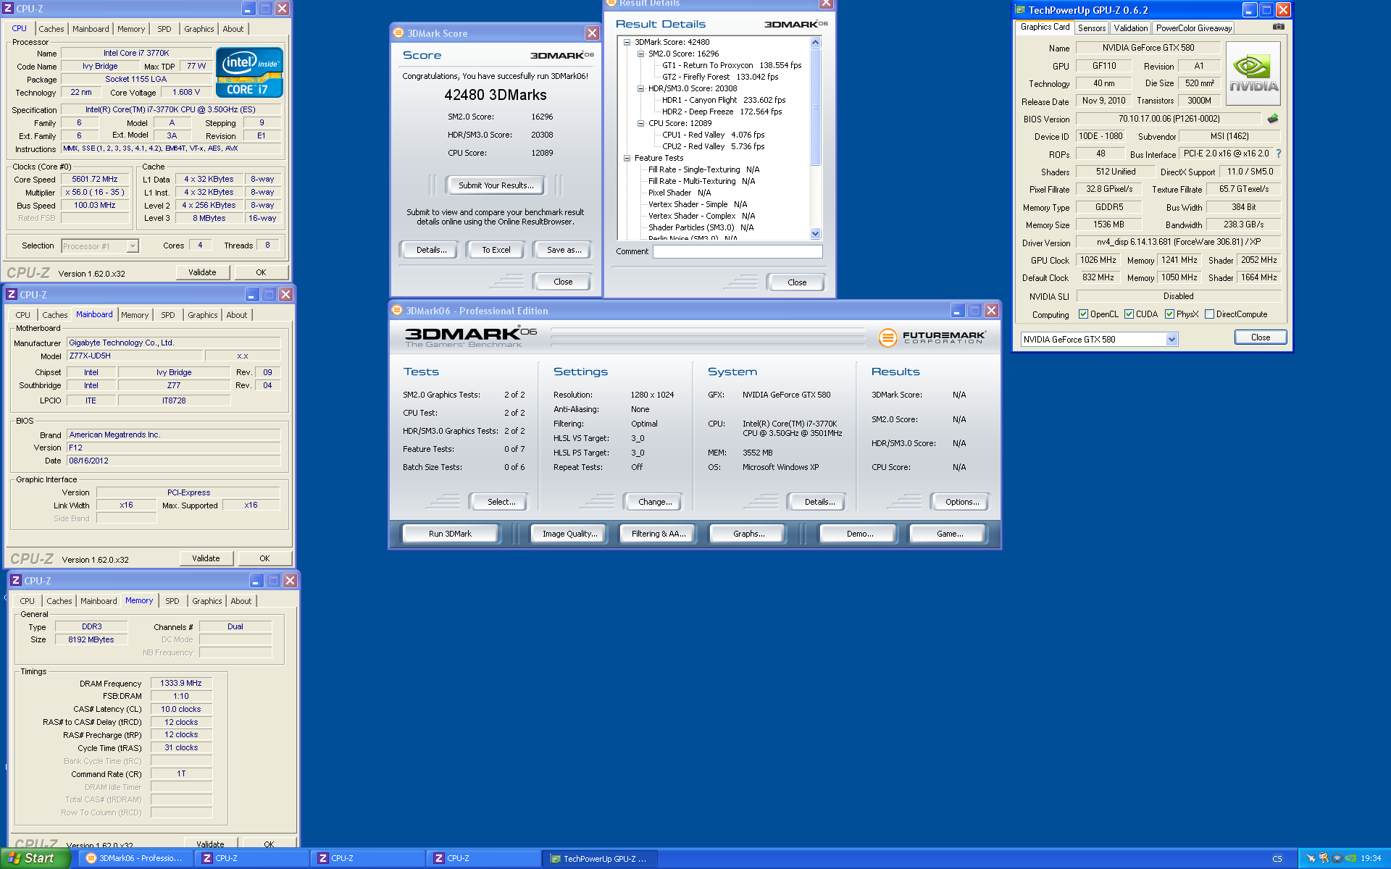Click Filtering & AA... button
The height and width of the screenshot is (869, 1391).
(658, 534)
